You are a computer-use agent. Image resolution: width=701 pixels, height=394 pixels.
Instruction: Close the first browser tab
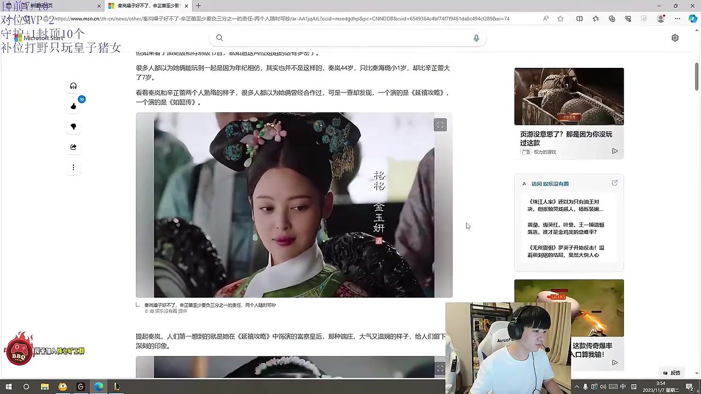[99, 6]
